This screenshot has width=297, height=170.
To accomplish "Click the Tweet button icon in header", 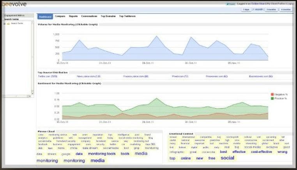I will (x=230, y=4).
